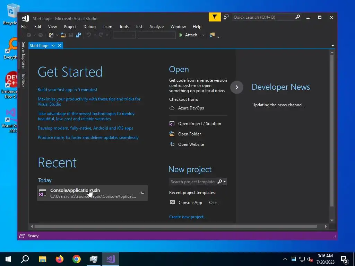Click the Start Page vertical scrollbar thumb
Image resolution: width=355 pixels, height=266 pixels.
332,131
